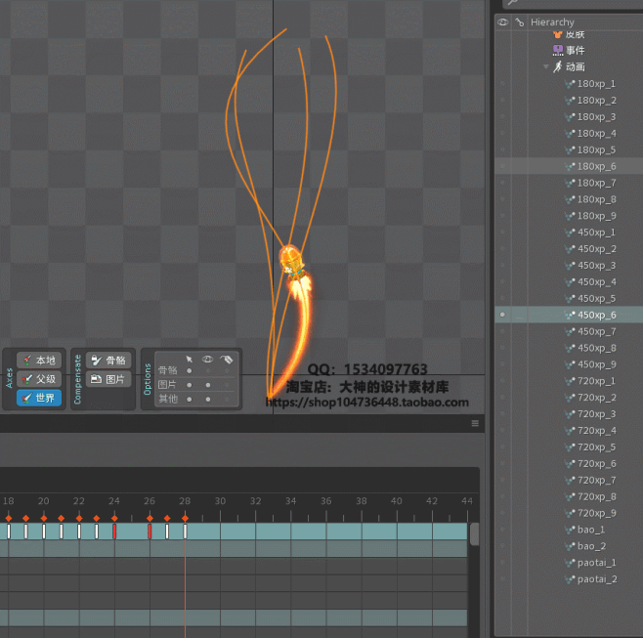Image resolution: width=643 pixels, height=638 pixels.
Task: Click the purple 事件 events icon
Action: point(558,51)
